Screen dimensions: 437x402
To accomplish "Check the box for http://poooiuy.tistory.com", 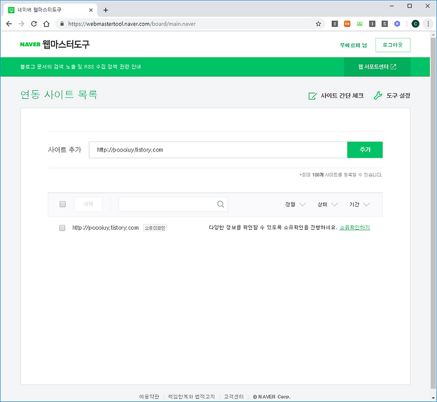I will click(x=62, y=228).
